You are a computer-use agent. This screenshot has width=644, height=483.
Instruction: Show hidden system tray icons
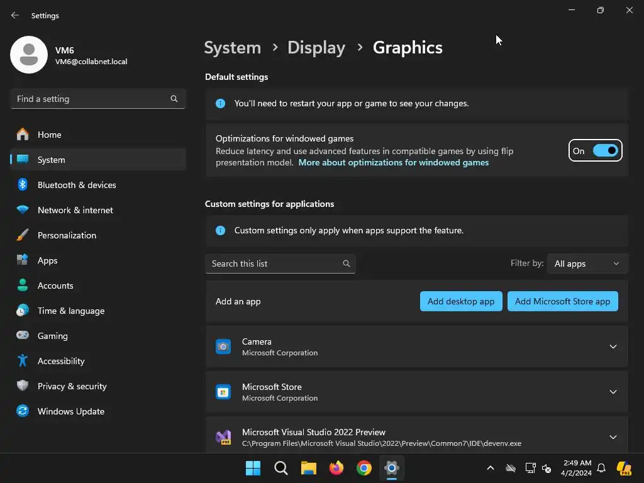[x=491, y=468]
